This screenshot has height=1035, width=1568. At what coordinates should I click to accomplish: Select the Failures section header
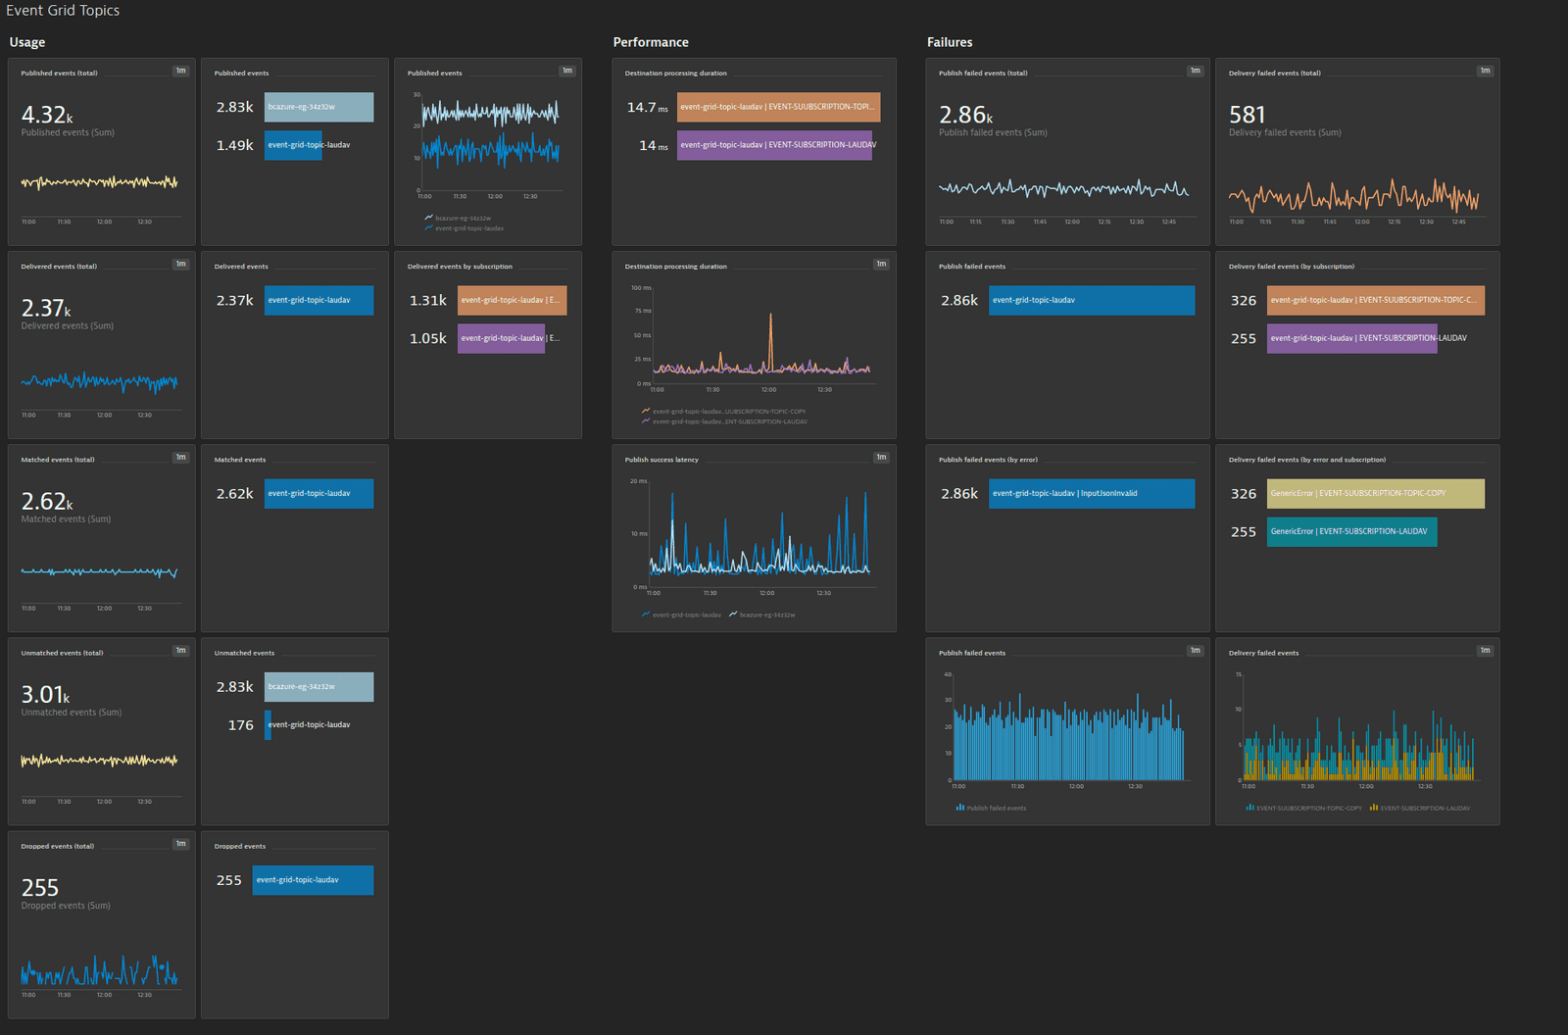[947, 42]
